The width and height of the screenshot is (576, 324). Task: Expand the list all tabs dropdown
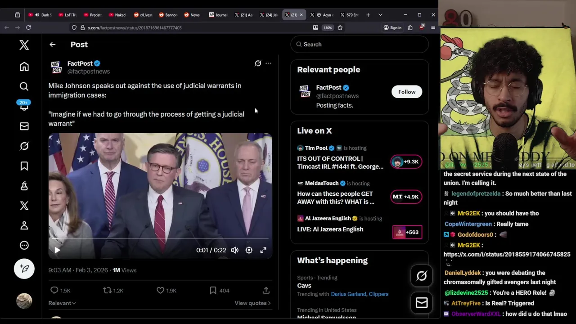(380, 15)
